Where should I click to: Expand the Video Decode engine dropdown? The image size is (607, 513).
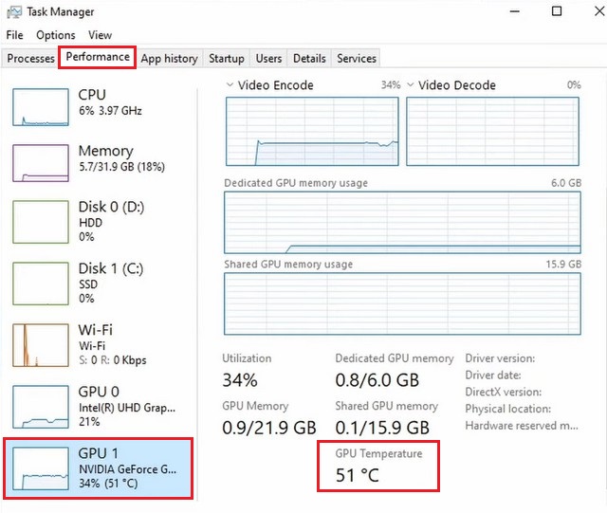pos(411,84)
